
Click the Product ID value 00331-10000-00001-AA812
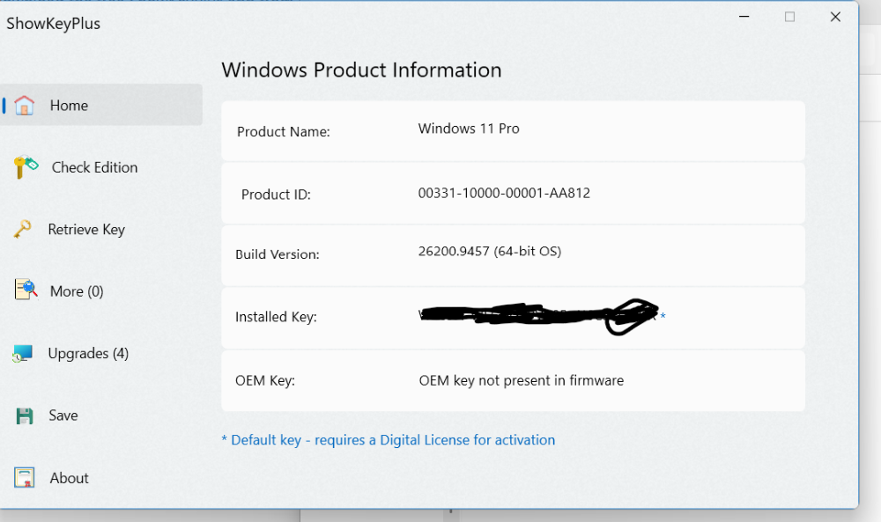click(504, 193)
